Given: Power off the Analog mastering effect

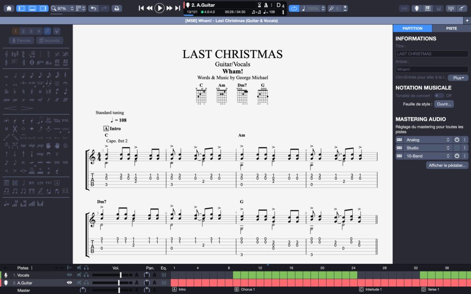Looking at the screenshot, I should point(457,140).
